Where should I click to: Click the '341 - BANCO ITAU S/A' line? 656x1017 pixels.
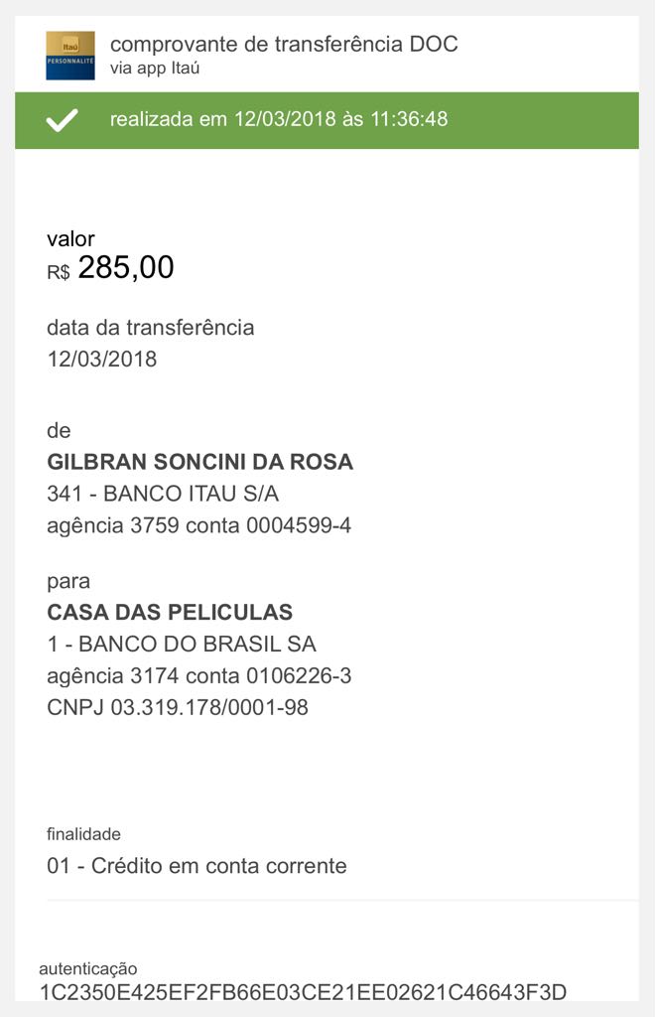pos(163,494)
